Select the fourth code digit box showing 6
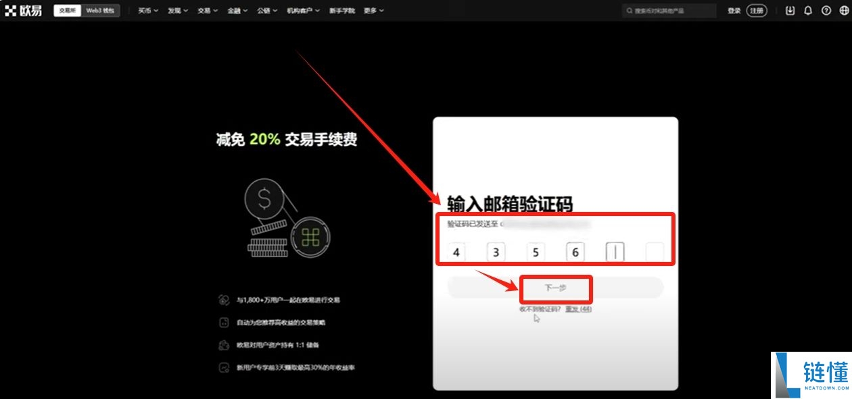 coord(575,252)
